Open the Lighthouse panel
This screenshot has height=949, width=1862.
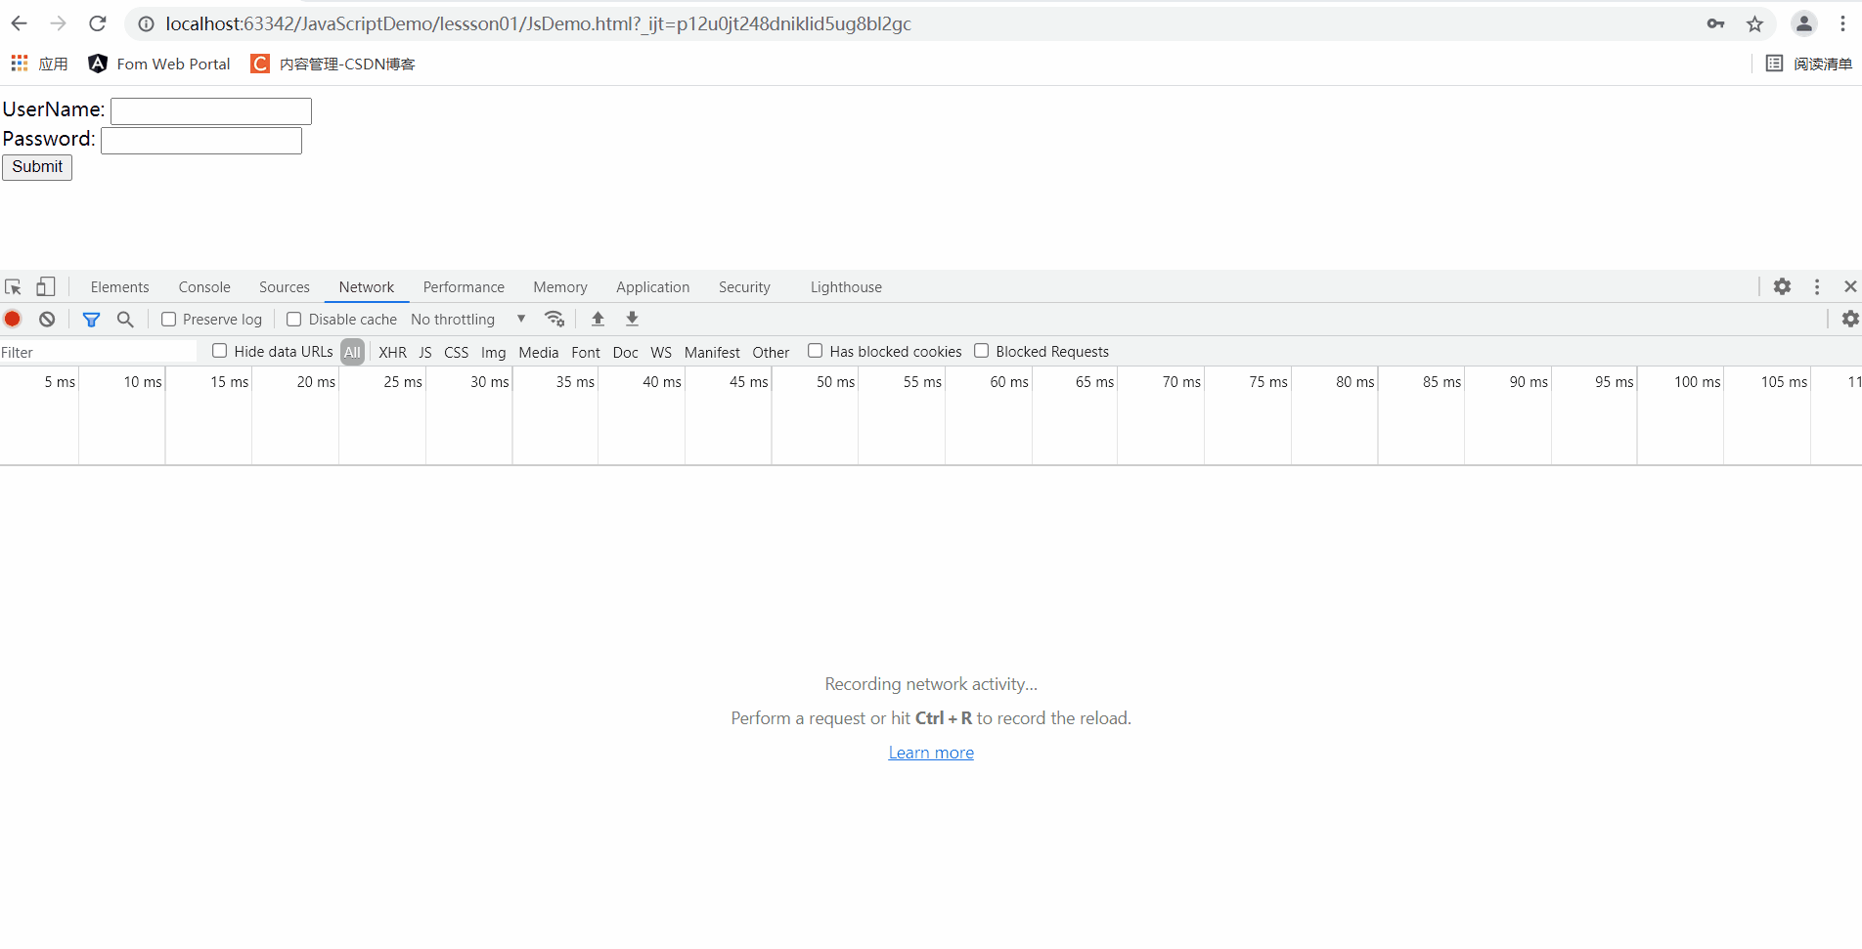pyautogui.click(x=845, y=286)
